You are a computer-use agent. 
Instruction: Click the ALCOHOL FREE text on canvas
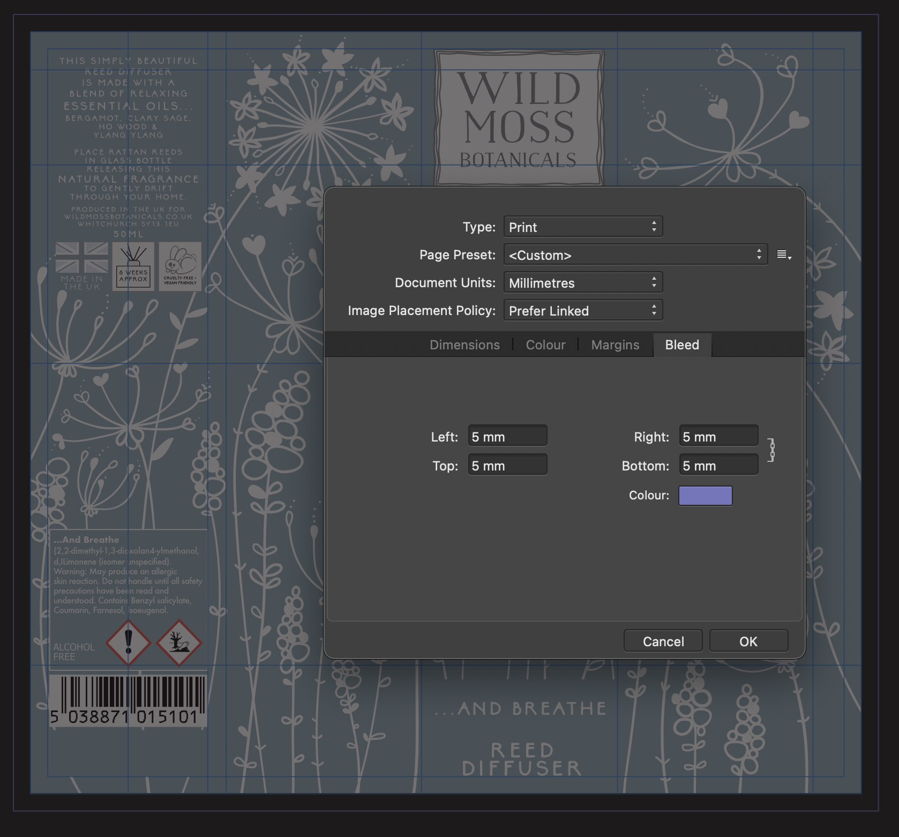tap(74, 652)
